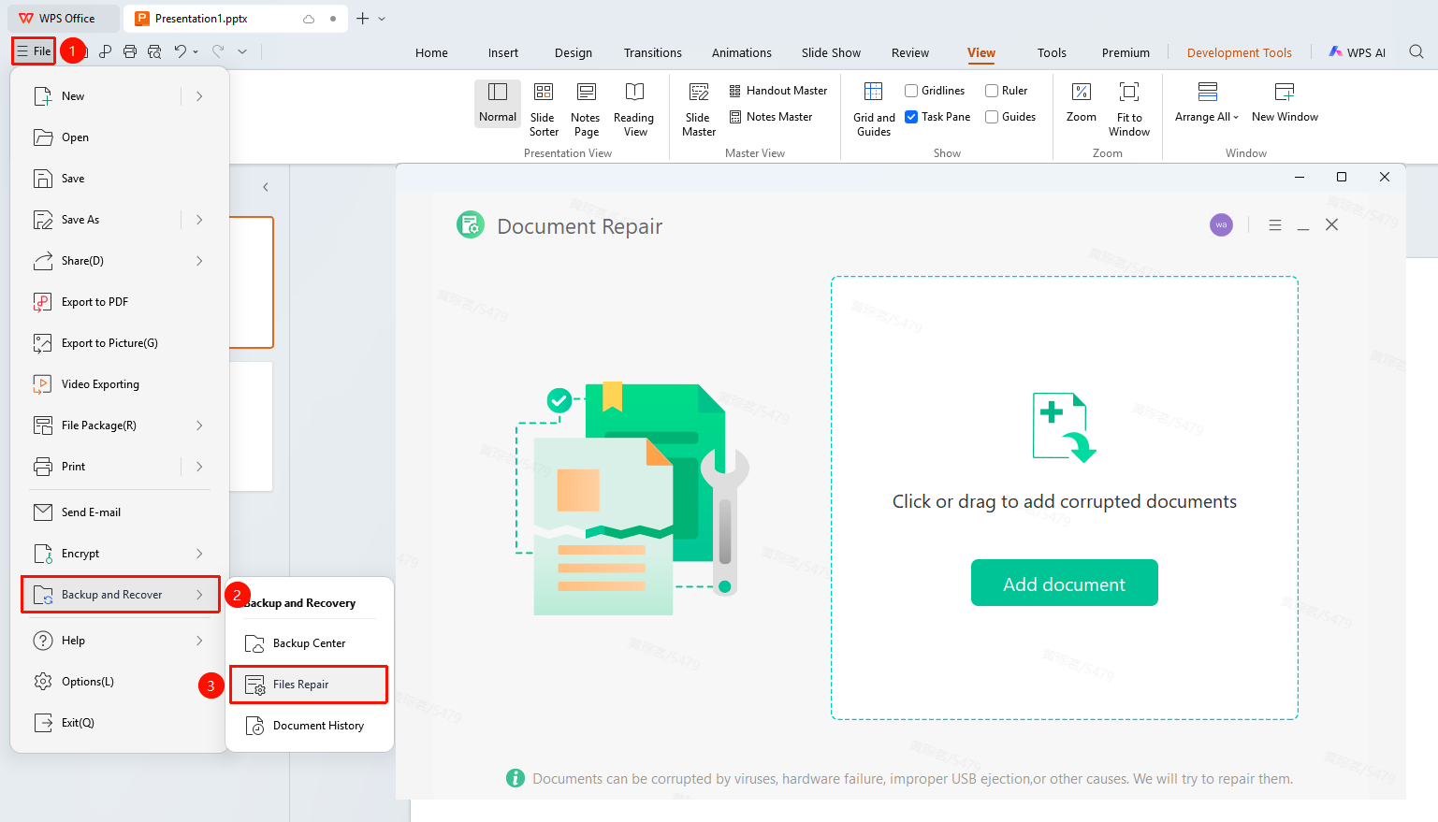Screen dimensions: 1438x822
Task: Open the Slide Sorter view
Action: click(544, 109)
